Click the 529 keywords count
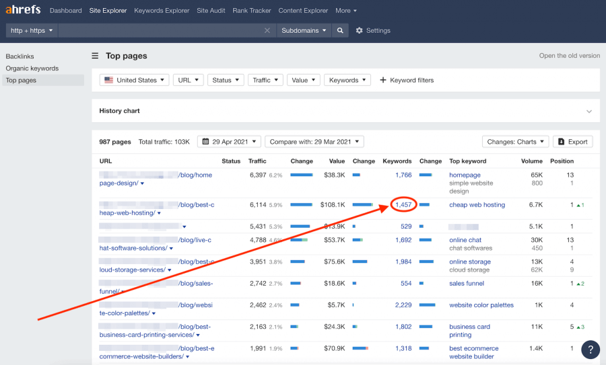This screenshot has height=365, width=606. pos(406,227)
